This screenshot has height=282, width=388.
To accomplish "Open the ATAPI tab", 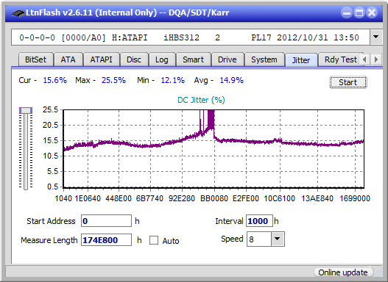I will coord(101,59).
